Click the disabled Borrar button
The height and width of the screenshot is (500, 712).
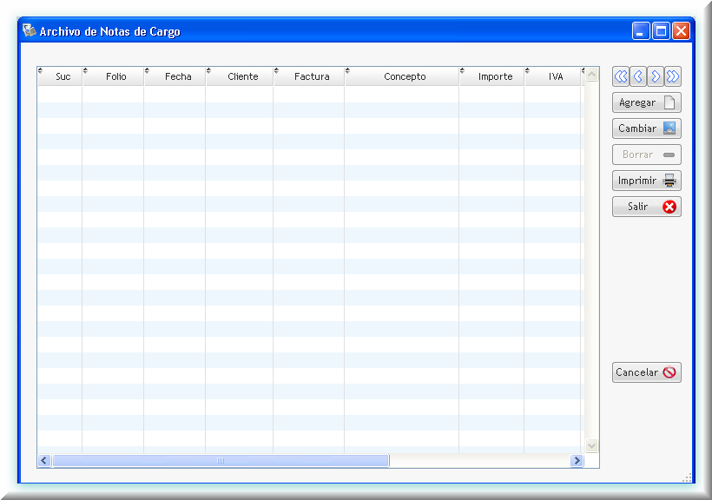[647, 155]
